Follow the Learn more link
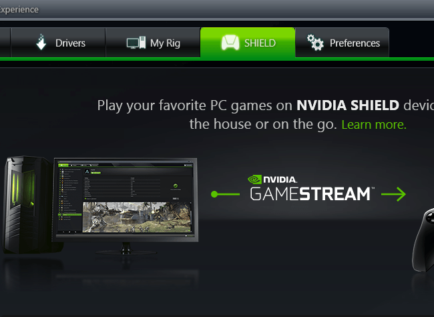Screen dimensions: 434x317 (374, 125)
